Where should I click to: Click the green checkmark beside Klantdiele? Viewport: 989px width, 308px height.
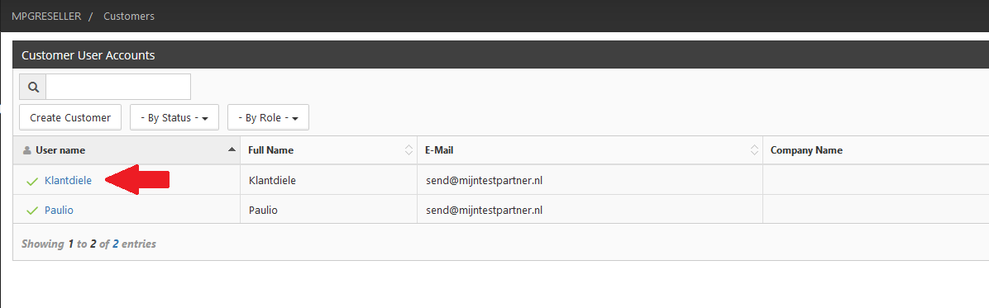[x=32, y=182]
